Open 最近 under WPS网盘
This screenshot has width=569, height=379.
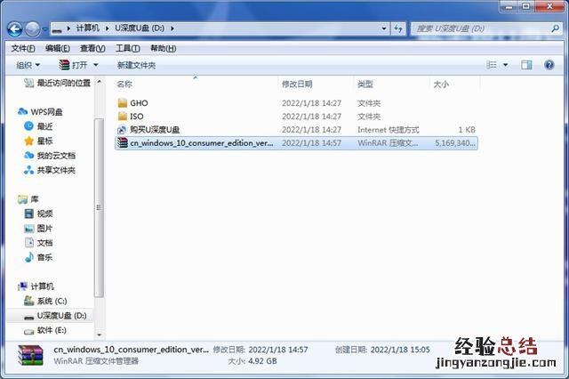[38, 126]
